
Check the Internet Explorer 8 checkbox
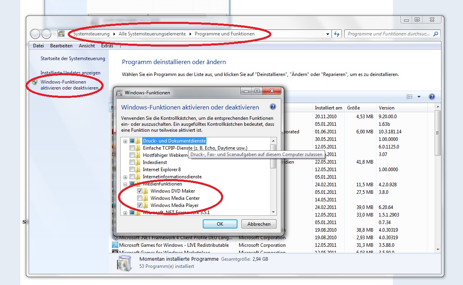point(132,169)
